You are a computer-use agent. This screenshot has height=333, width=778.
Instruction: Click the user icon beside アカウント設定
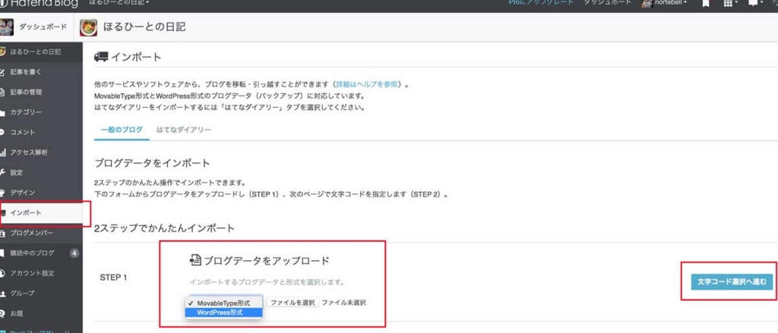[2, 273]
